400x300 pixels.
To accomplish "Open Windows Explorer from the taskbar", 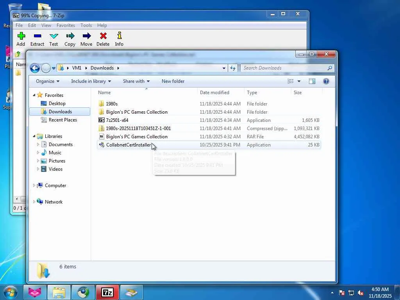I will click(59, 292).
